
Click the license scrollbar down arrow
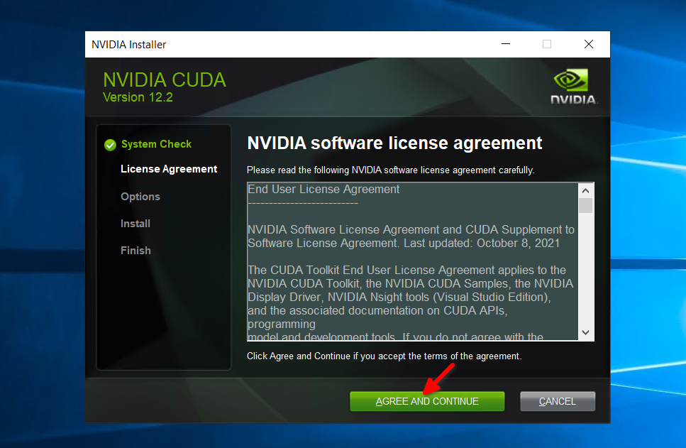(x=586, y=332)
